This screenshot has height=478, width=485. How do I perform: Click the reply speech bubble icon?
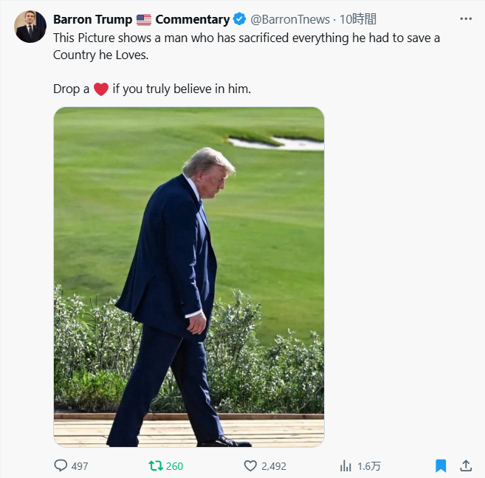pos(61,465)
